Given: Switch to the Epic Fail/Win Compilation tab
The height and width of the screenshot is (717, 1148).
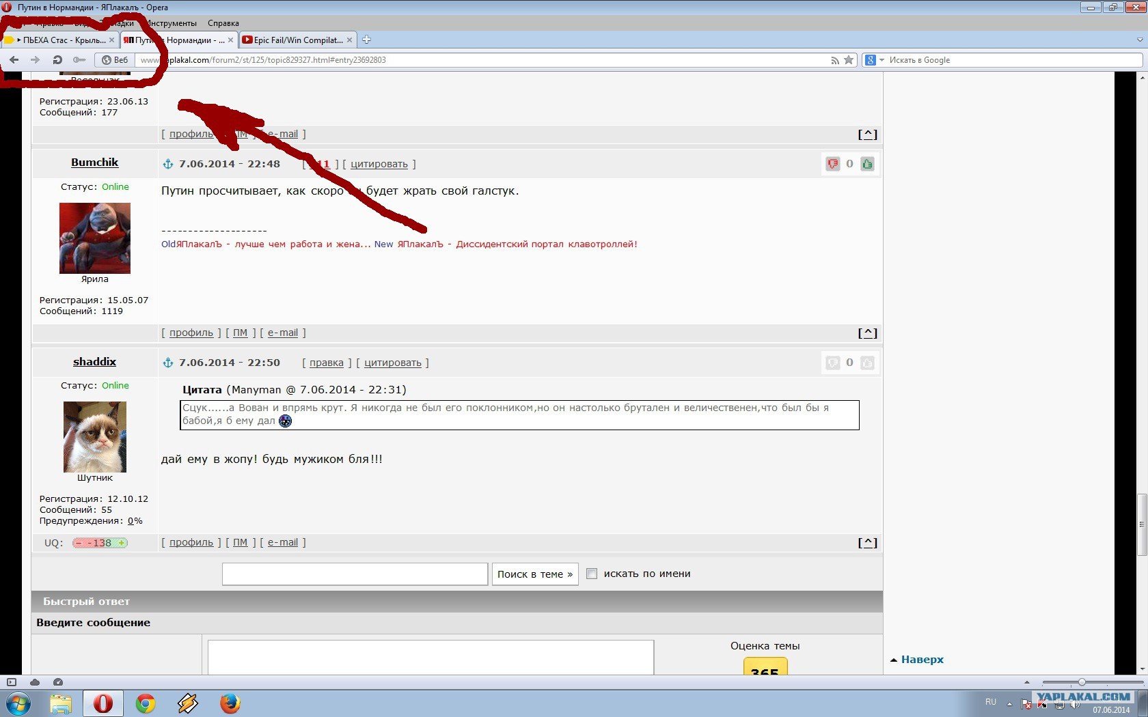Looking at the screenshot, I should coord(297,40).
